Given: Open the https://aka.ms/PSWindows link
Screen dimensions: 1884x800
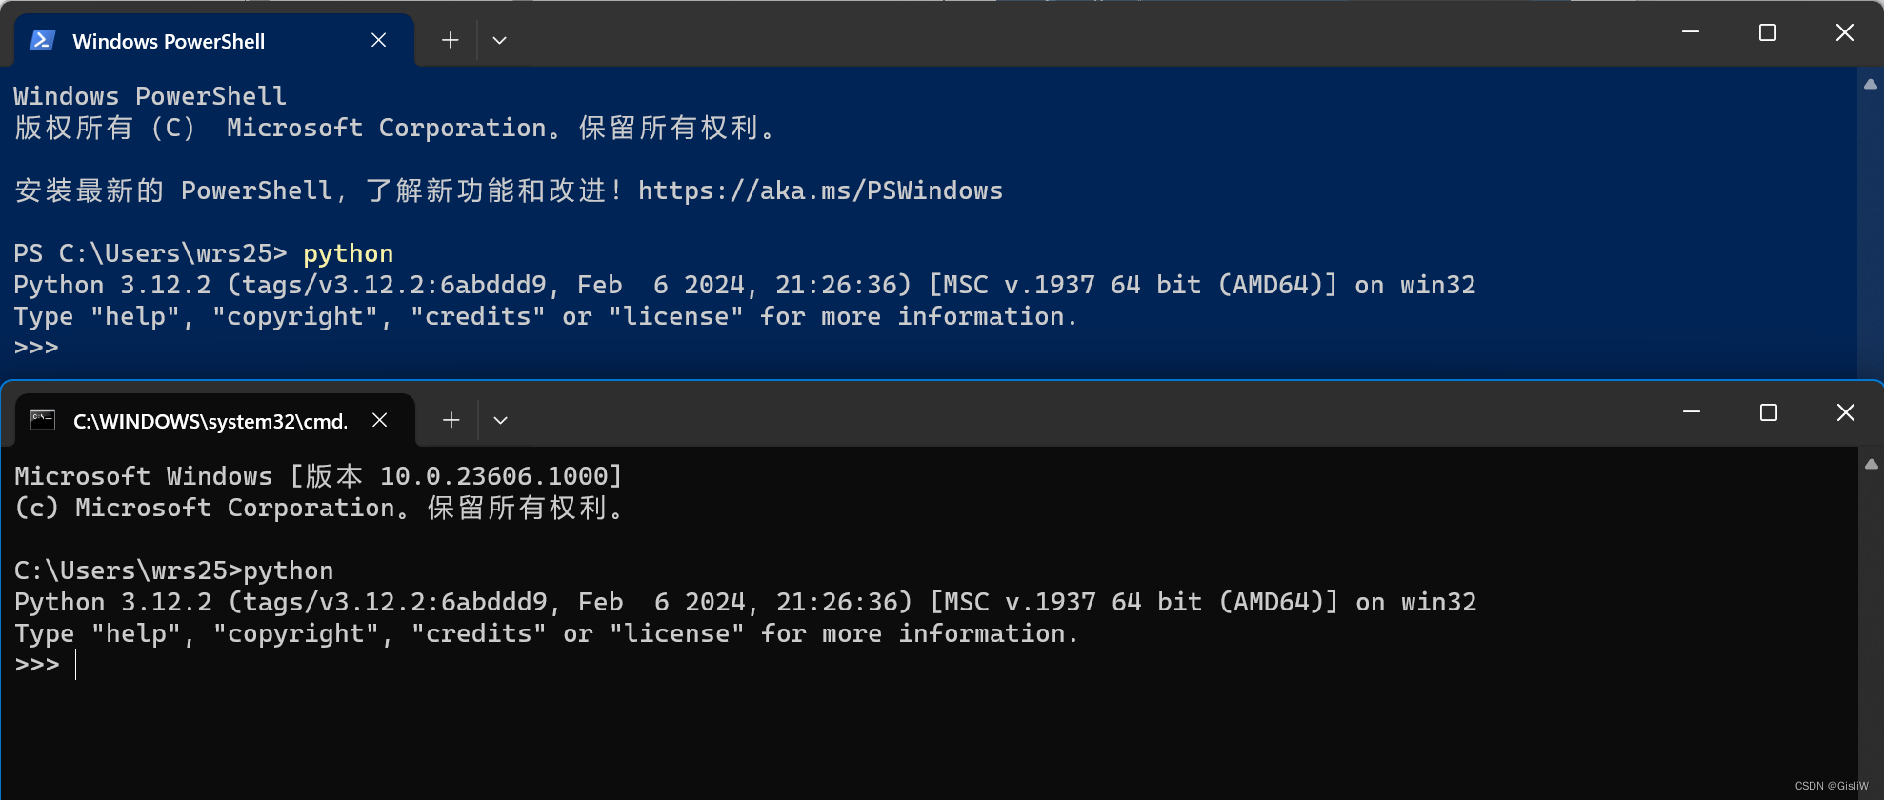Looking at the screenshot, I should [x=821, y=190].
